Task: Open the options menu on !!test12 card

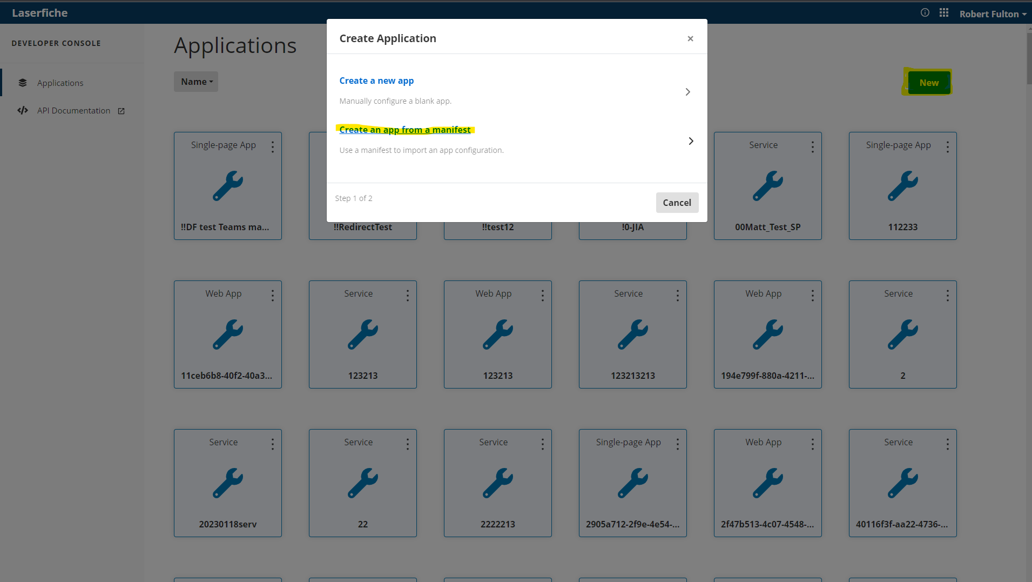Action: pos(542,146)
